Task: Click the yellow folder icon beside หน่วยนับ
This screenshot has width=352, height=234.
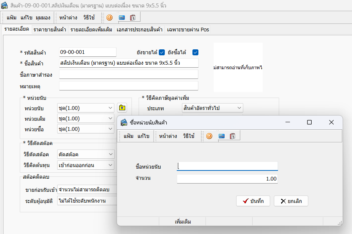Action: tap(121, 108)
